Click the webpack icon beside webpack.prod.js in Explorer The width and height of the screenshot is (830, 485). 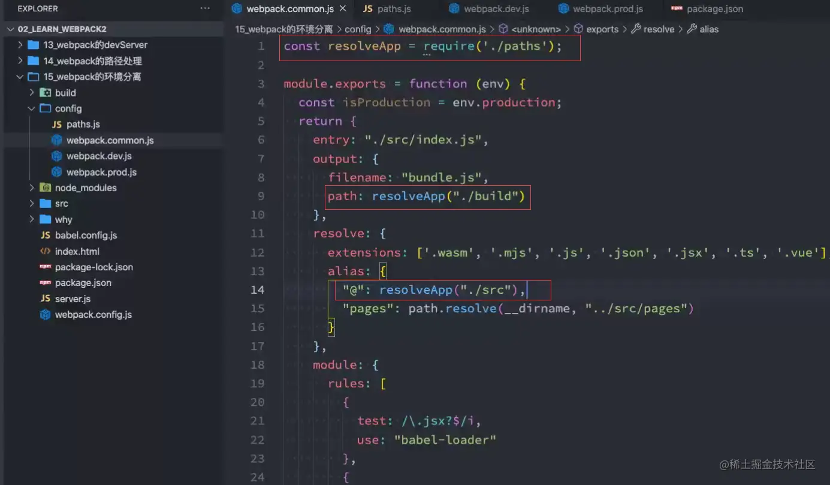coord(57,172)
